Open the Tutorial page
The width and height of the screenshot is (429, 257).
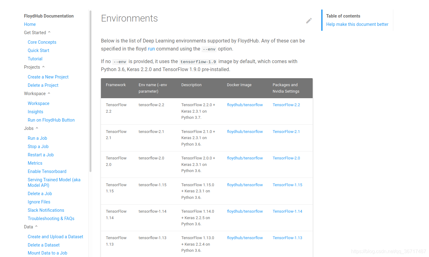(x=35, y=59)
